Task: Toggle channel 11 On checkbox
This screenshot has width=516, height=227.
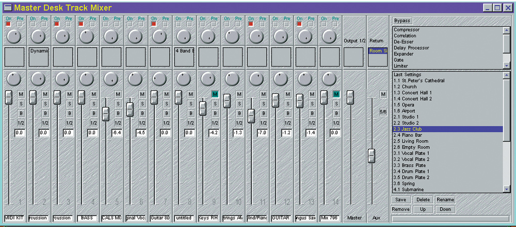Action: click(x=250, y=24)
